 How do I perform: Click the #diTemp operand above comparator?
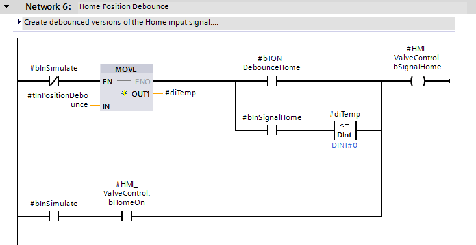(x=345, y=114)
